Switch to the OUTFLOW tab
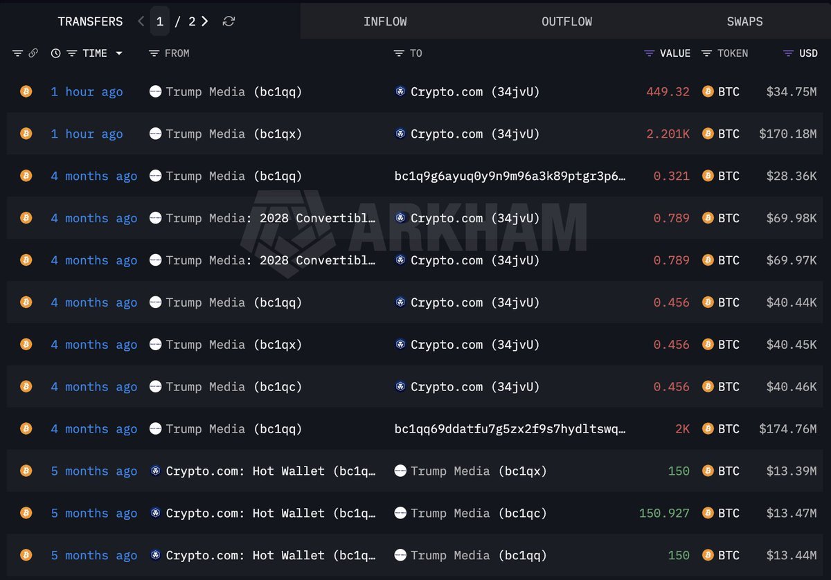Image resolution: width=831 pixels, height=580 pixels. 566,21
